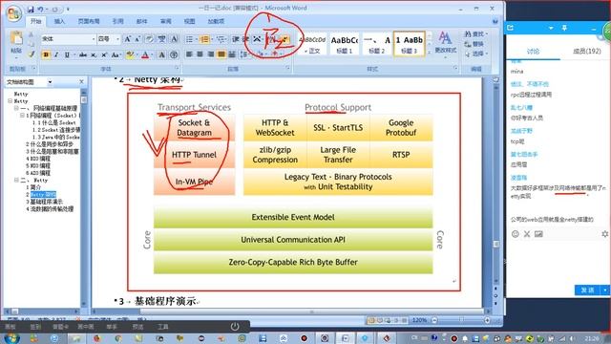Click the Paste clipboard icon

click(x=16, y=38)
